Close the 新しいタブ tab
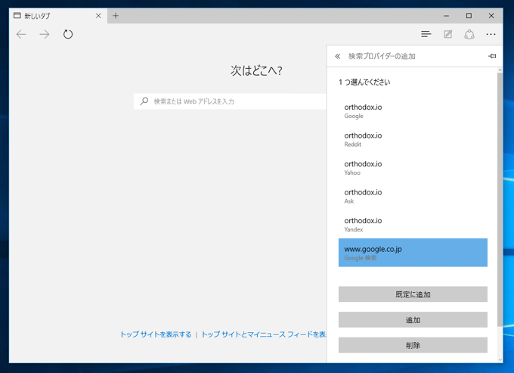This screenshot has height=373, width=514. coord(98,16)
